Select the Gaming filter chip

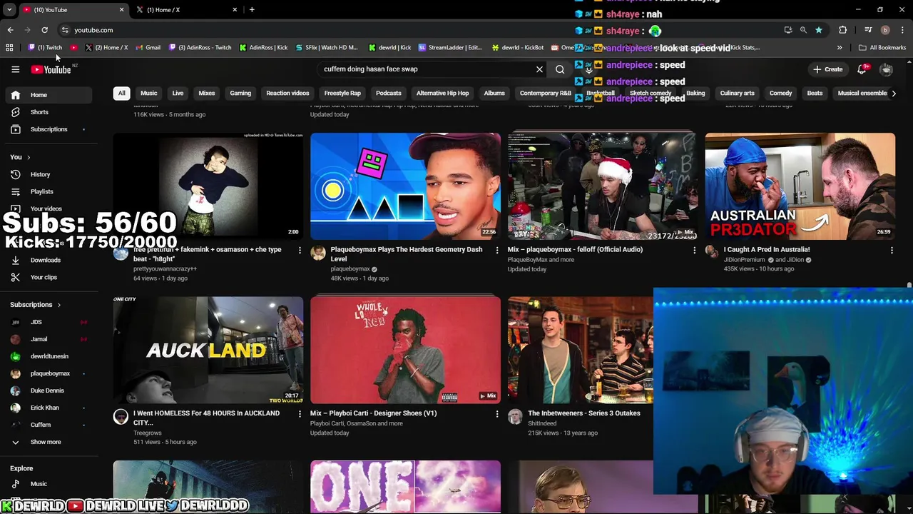coord(240,93)
